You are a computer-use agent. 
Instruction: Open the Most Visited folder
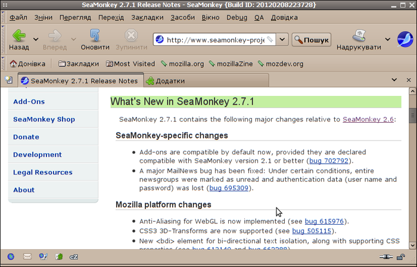tap(130, 64)
